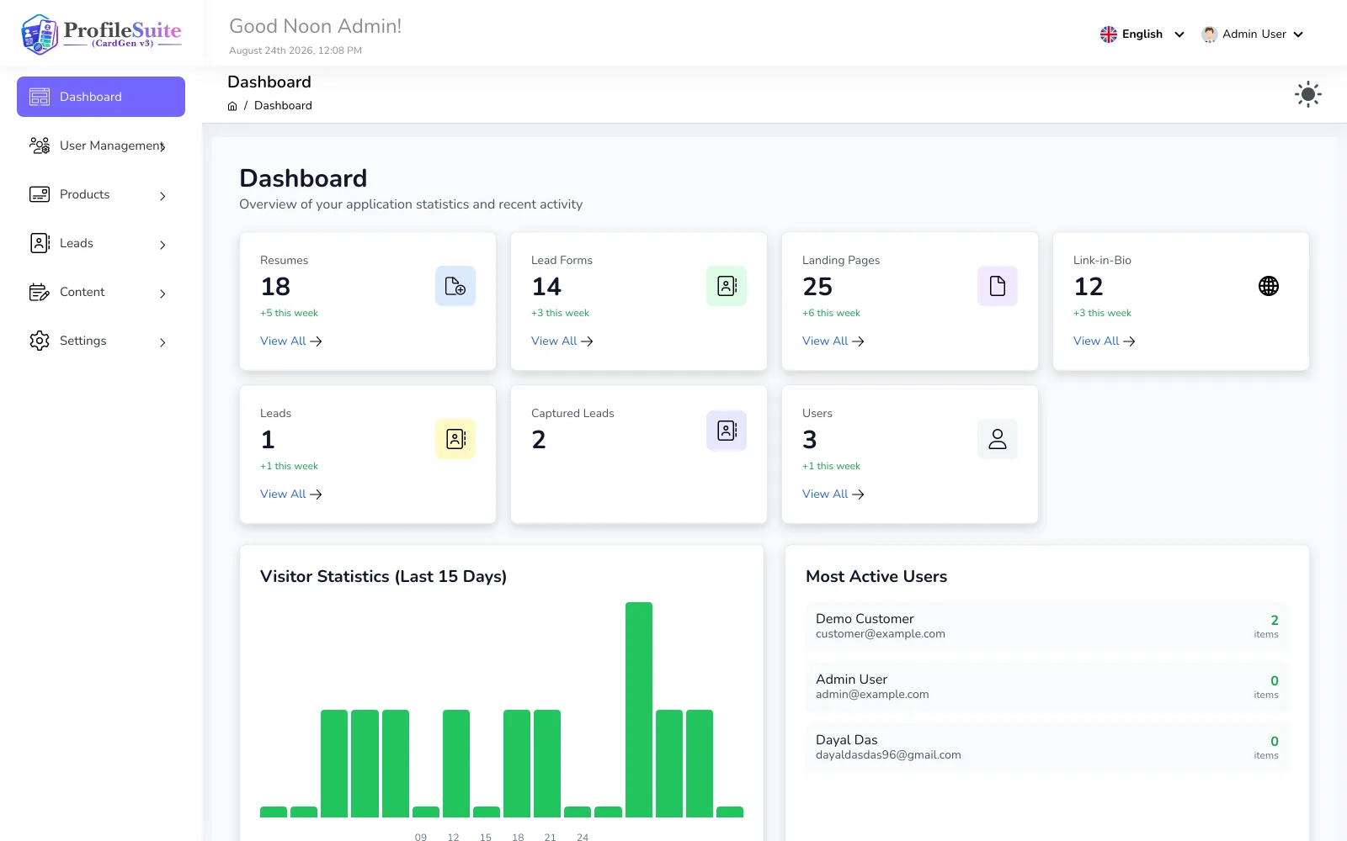The image size is (1347, 841).
Task: Click the home icon in breadcrumb
Action: (x=232, y=106)
